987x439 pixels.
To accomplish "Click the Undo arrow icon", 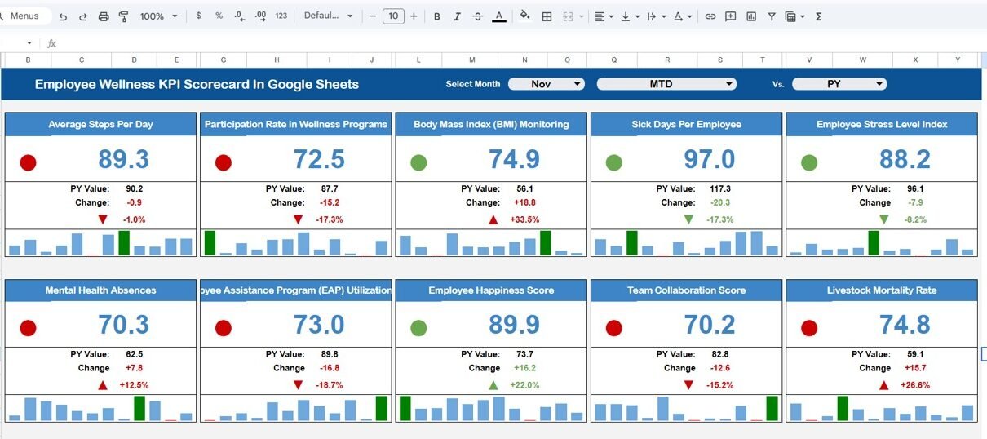I will [63, 16].
